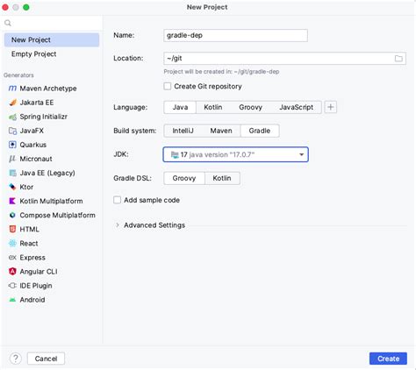Image resolution: width=416 pixels, height=370 pixels.
Task: Click the generator search field
Action: click(x=52, y=23)
